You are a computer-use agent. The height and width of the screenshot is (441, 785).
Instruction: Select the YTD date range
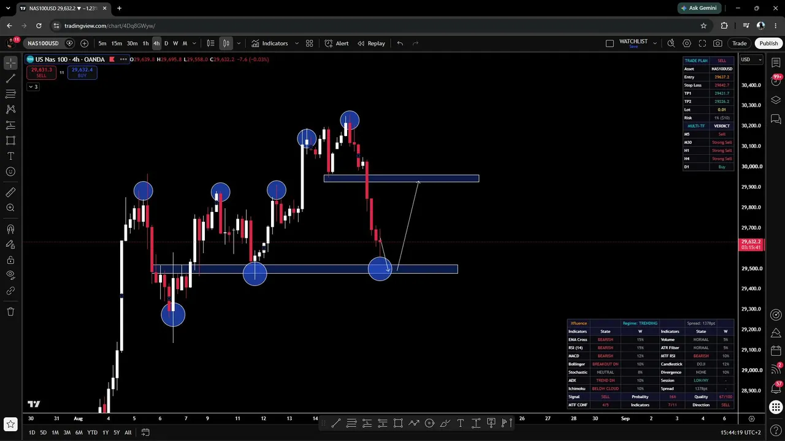92,432
